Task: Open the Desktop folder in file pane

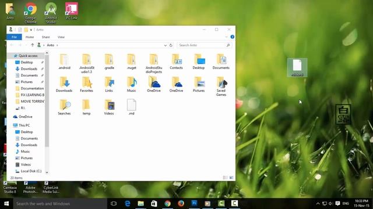Action: (x=199, y=62)
